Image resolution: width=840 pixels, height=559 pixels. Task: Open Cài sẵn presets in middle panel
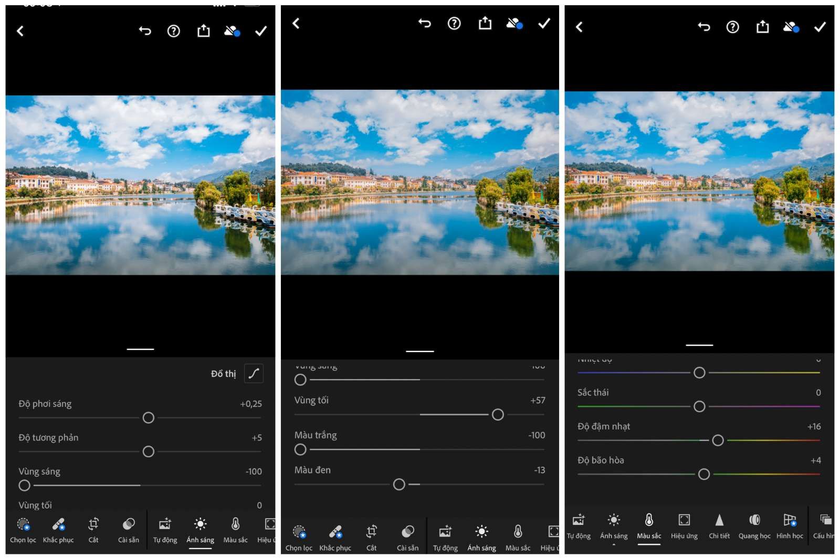tap(407, 538)
